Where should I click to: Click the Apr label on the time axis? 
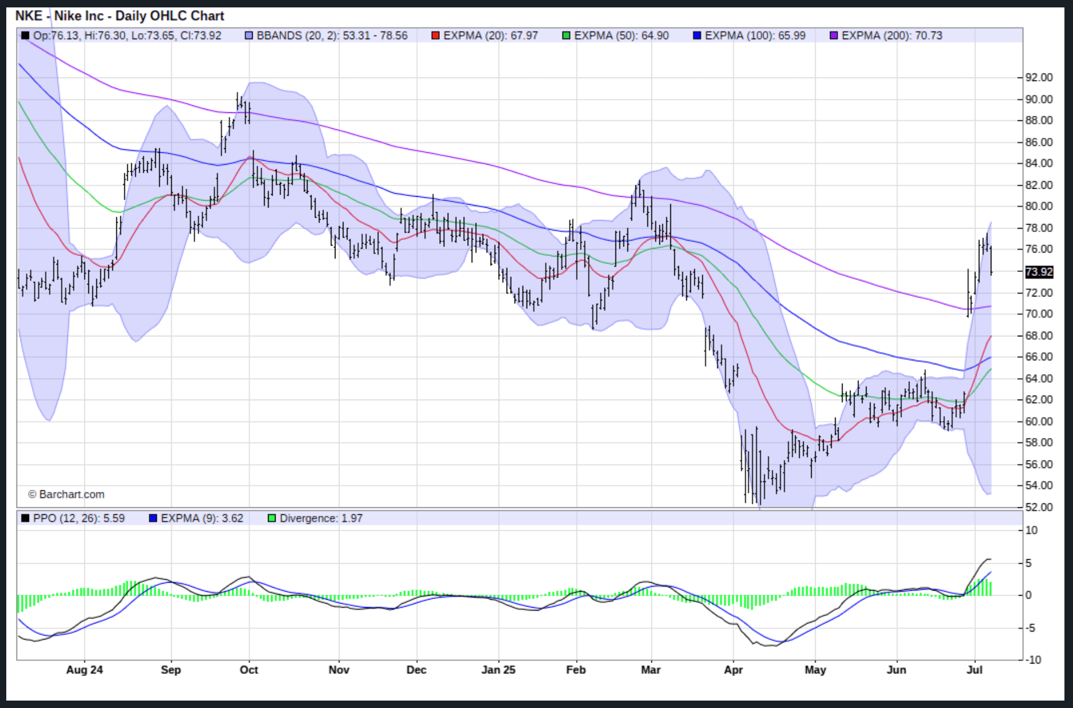[733, 670]
